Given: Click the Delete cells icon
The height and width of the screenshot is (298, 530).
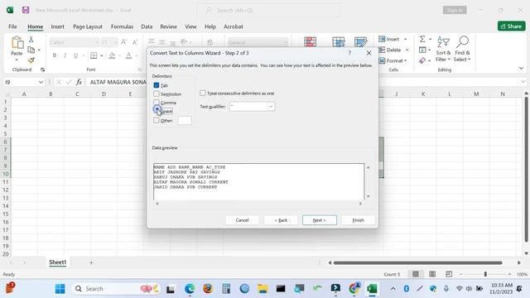Looking at the screenshot, I should point(382,50).
